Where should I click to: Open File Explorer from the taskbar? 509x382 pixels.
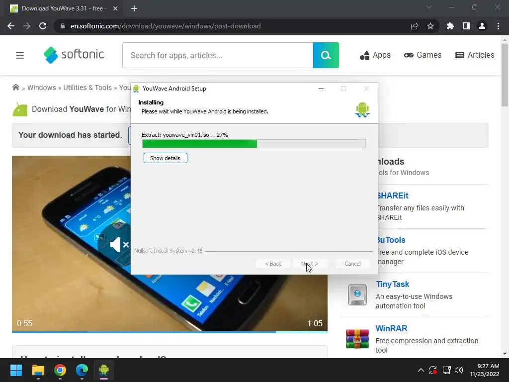[x=38, y=370]
